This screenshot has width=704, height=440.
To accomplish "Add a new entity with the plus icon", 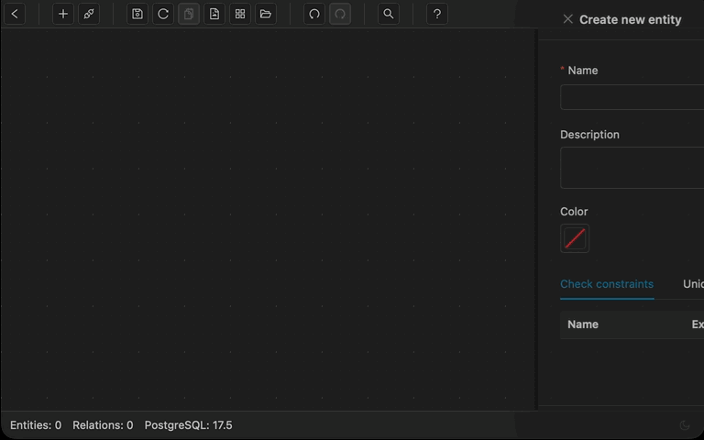I will click(63, 14).
